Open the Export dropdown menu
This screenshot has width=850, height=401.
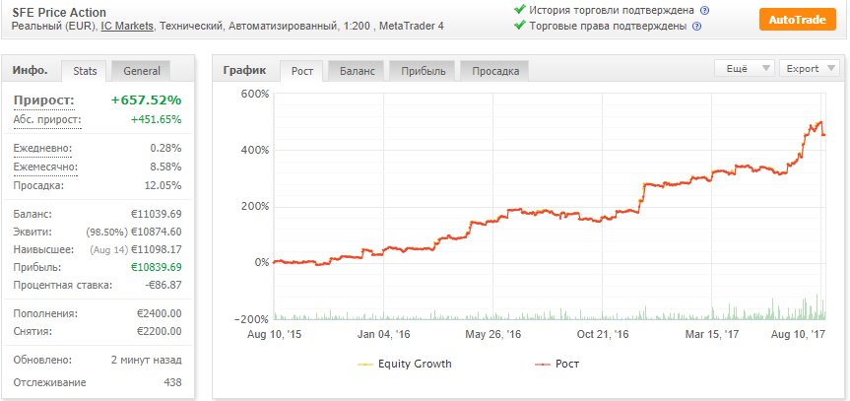coord(809,68)
